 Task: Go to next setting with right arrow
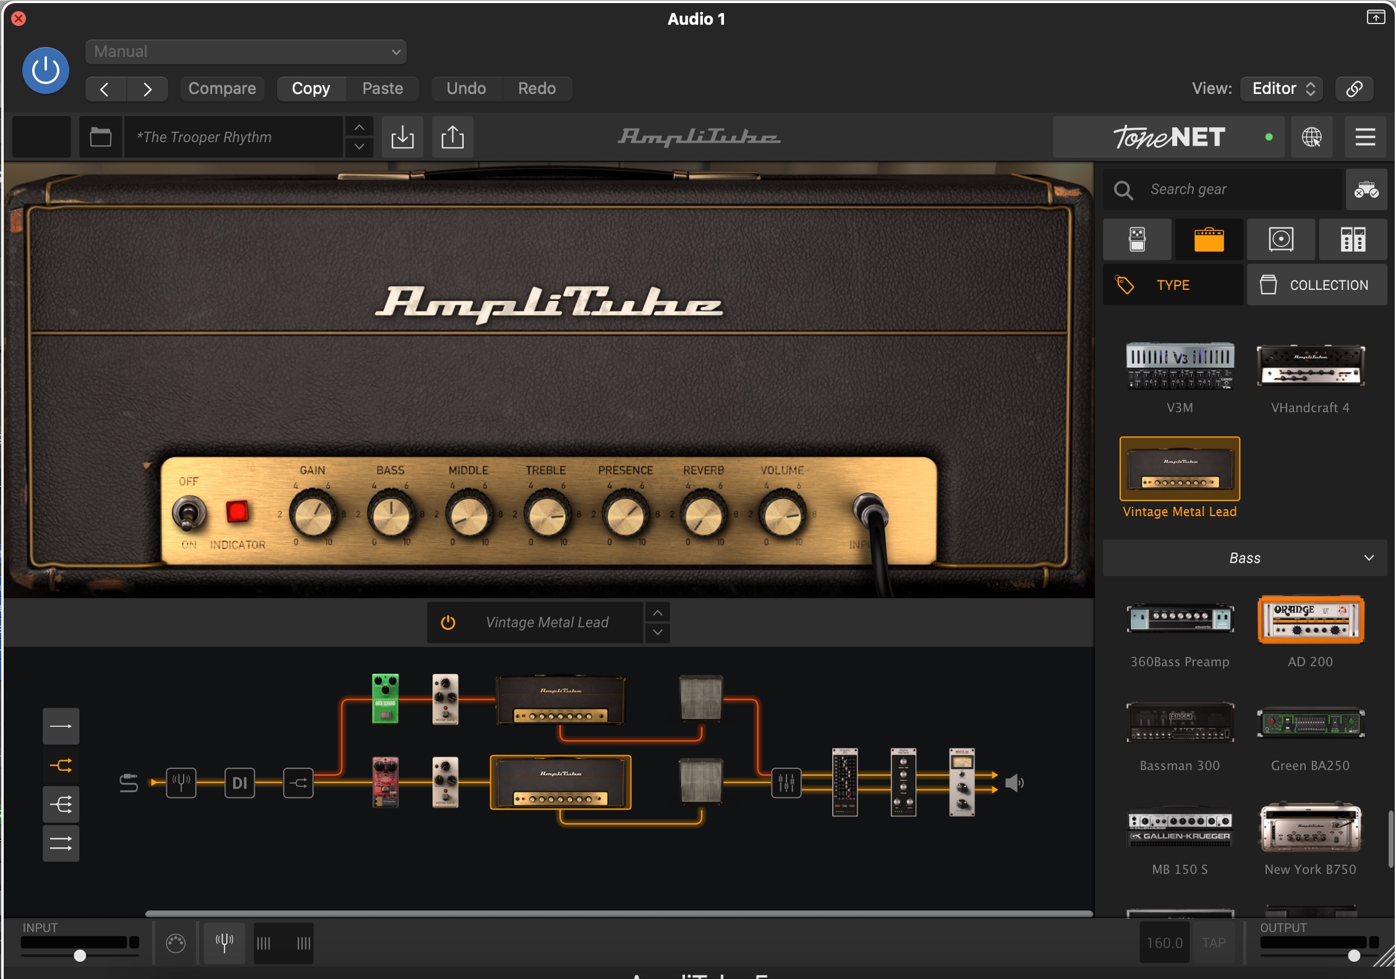[x=147, y=88]
